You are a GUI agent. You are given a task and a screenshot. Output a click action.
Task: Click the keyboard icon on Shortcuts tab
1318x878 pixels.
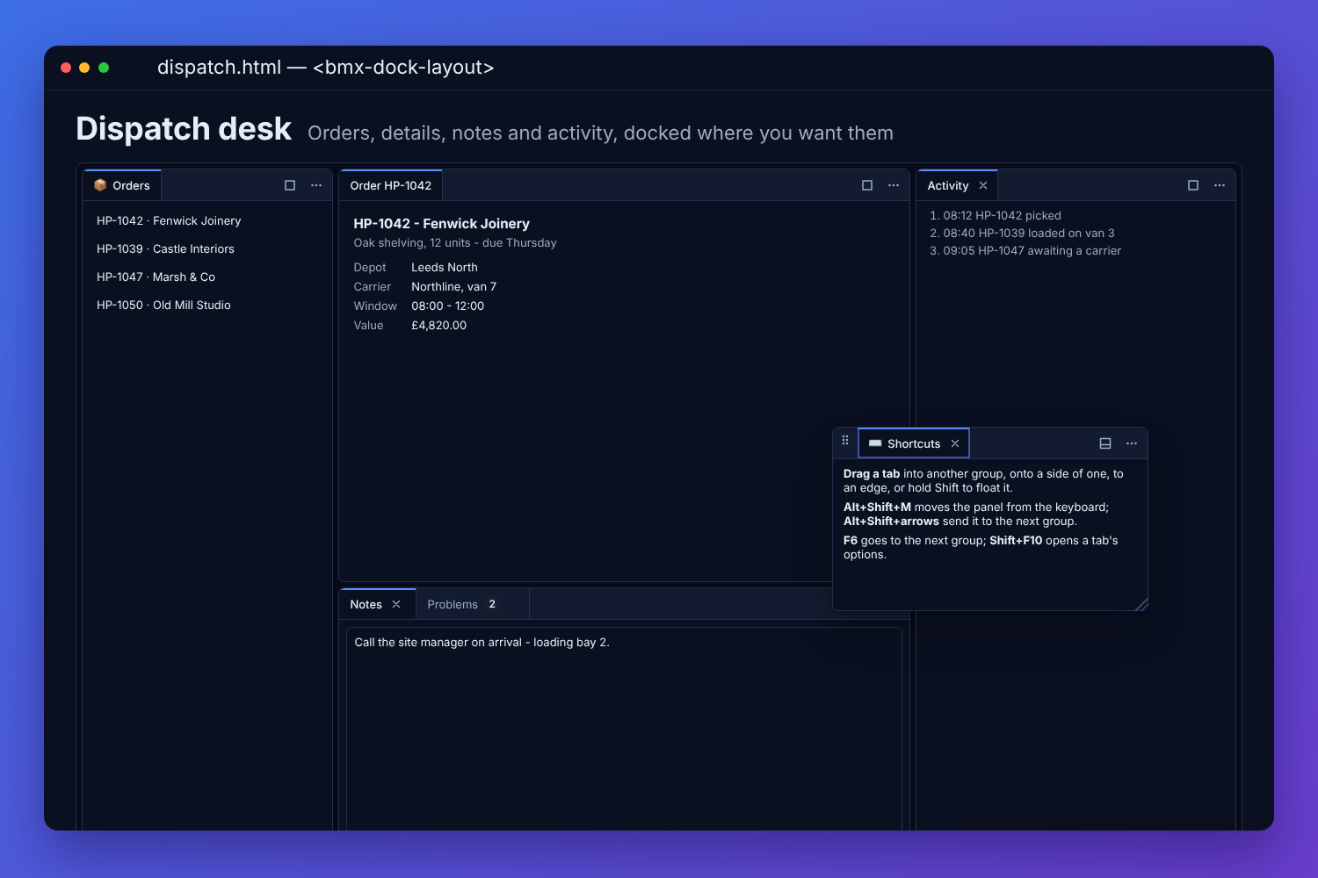click(875, 443)
